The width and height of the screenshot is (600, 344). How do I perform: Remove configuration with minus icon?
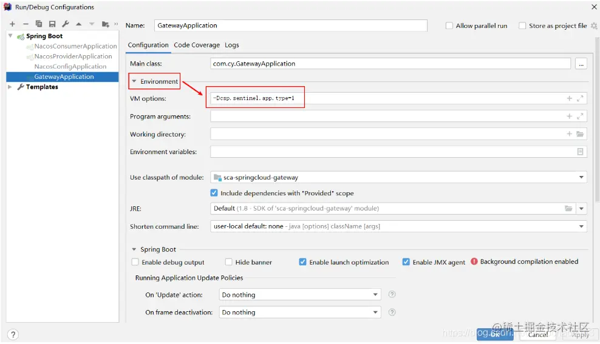[26, 24]
